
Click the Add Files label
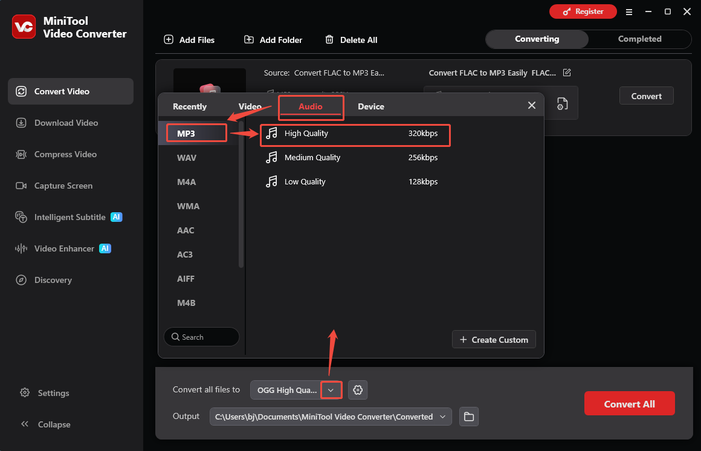tap(197, 40)
